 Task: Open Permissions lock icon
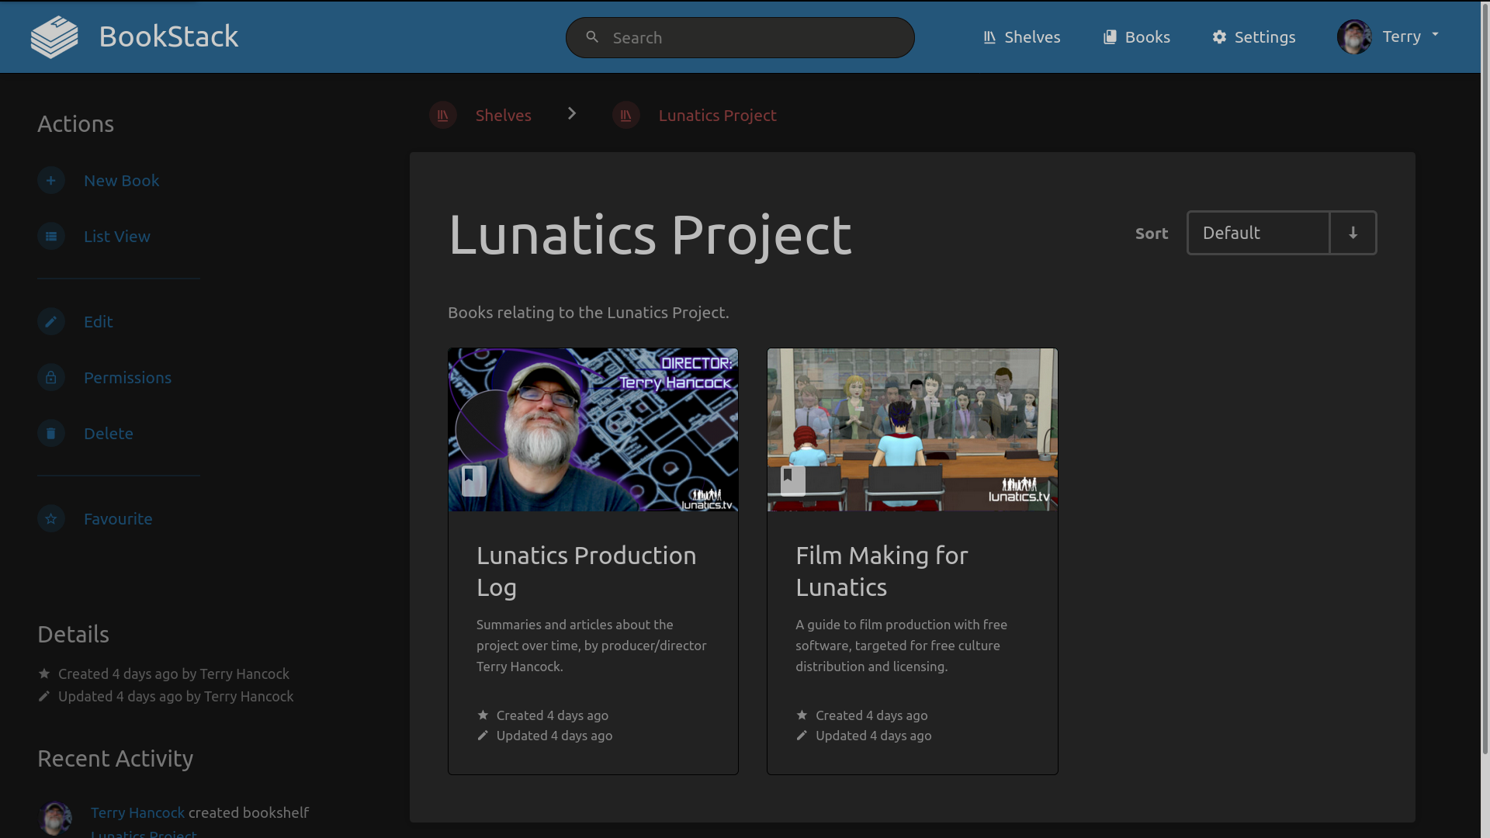51,378
